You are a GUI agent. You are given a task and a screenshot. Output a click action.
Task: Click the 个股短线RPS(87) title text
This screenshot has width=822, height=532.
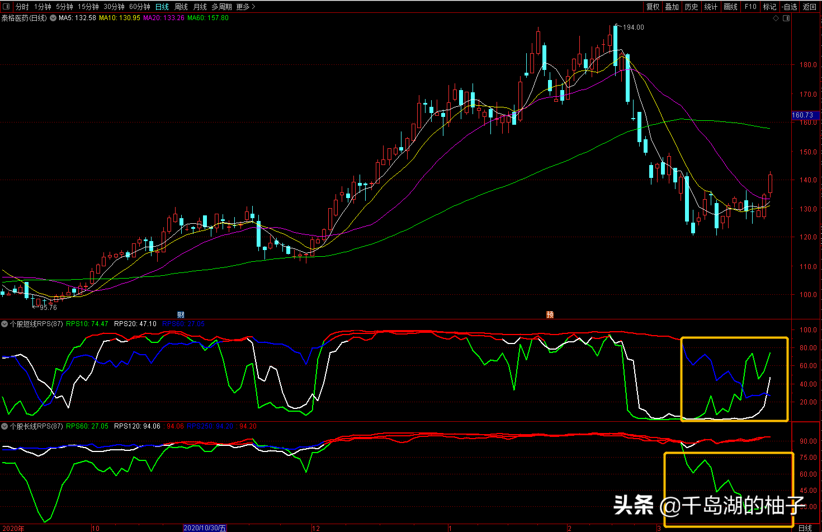tap(36, 324)
